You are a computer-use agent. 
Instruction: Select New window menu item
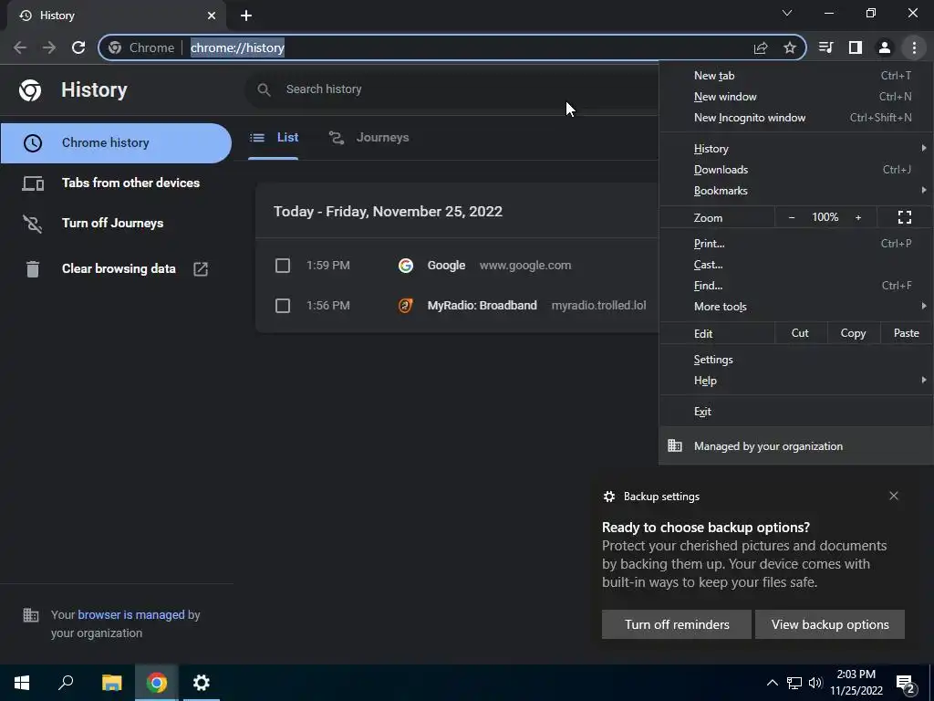[x=796, y=97]
